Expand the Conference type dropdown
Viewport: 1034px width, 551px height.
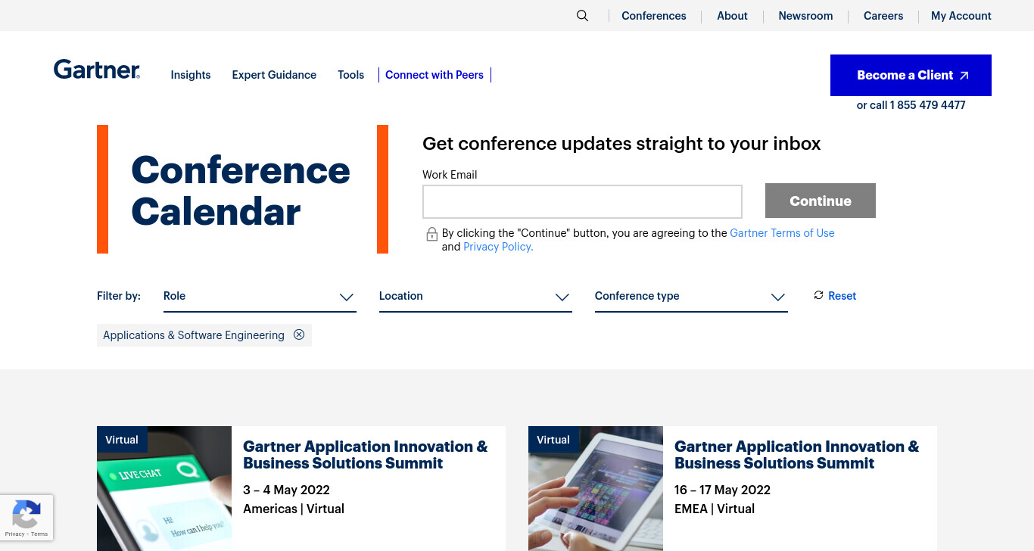click(x=691, y=297)
